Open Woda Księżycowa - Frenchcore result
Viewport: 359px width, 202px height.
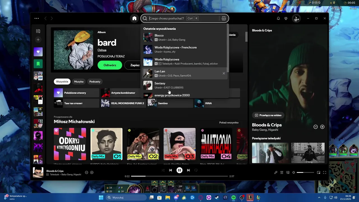[185, 49]
